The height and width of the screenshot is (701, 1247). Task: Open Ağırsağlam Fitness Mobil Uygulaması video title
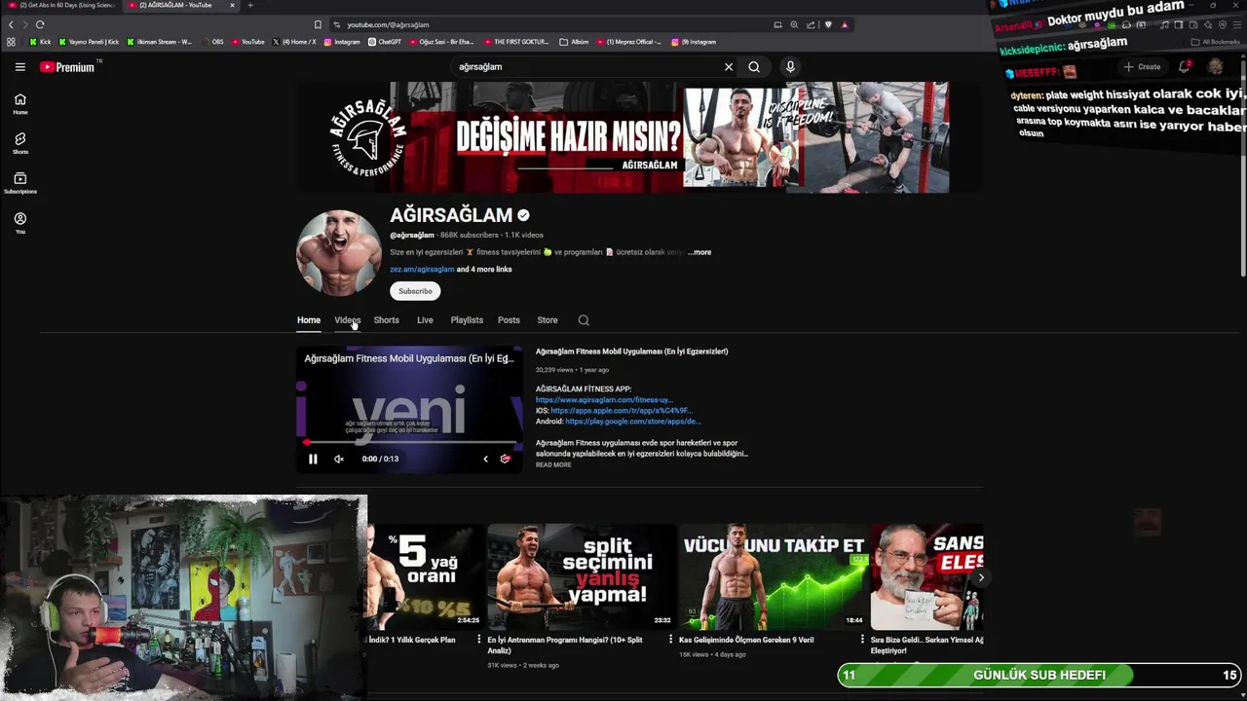click(631, 351)
